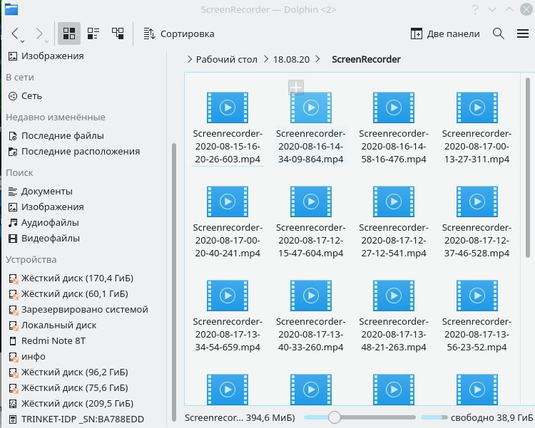
Task: Select video icon Screenrecorder-2020-08-17-00-20-40-241.mp4
Action: click(x=228, y=202)
